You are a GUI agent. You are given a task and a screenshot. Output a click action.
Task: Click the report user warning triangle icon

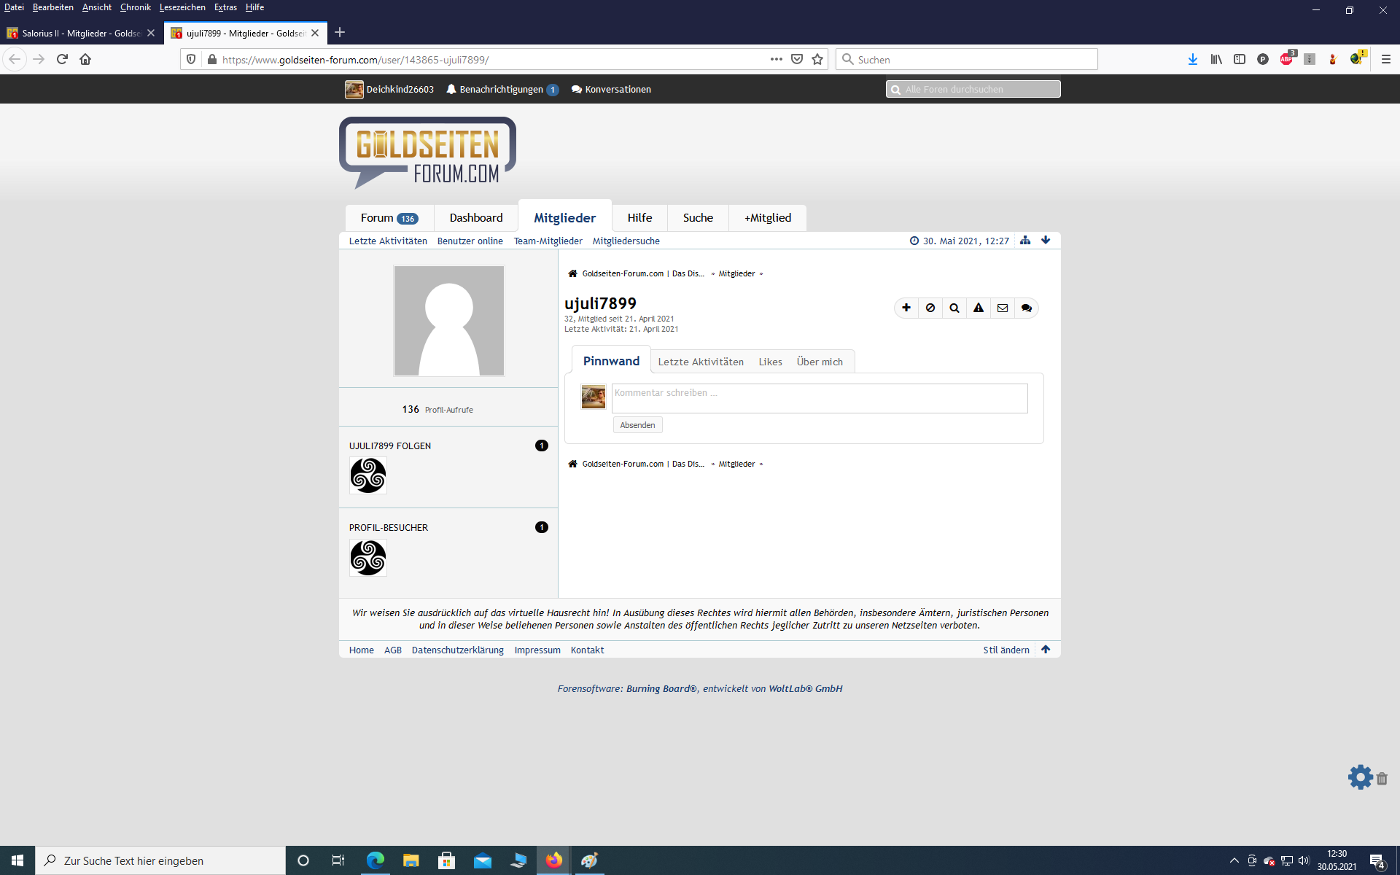[x=979, y=308]
